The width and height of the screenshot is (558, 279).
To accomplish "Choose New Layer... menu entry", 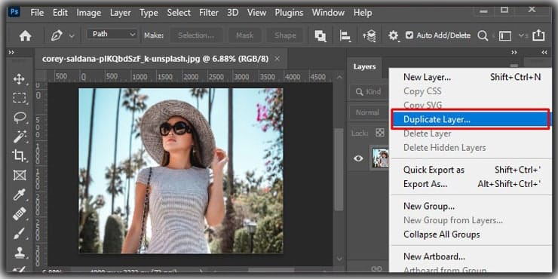I will click(470, 77).
